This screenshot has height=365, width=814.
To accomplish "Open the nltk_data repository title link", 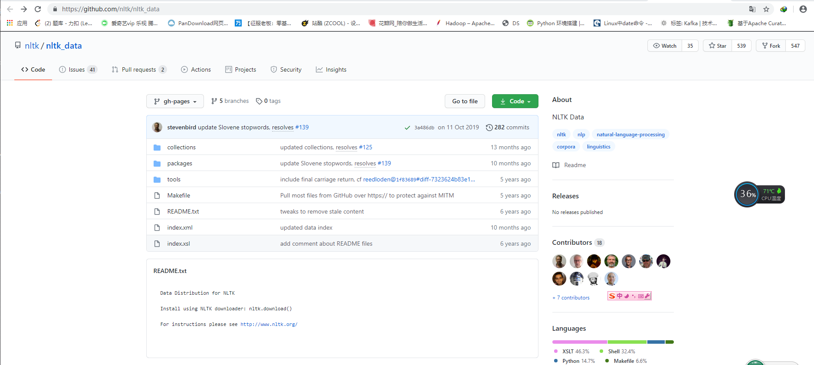I will (64, 46).
